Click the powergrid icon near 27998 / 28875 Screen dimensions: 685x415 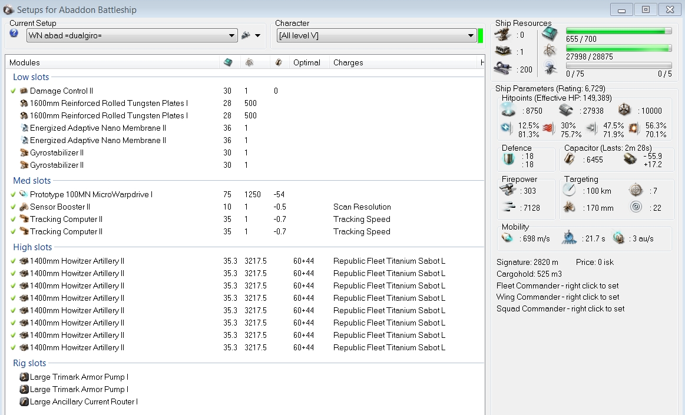pos(550,51)
